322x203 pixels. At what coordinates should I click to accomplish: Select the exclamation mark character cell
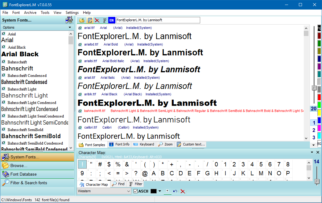(82, 164)
